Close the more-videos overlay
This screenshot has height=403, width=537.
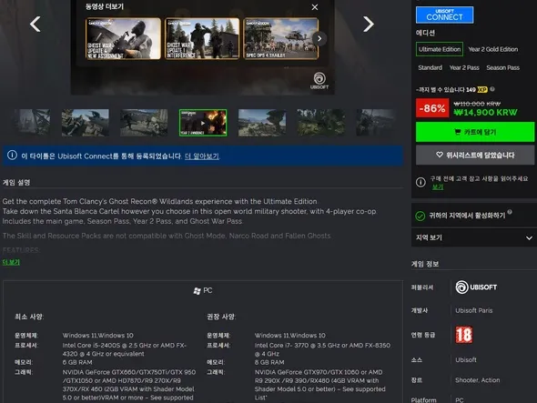coord(315,7)
